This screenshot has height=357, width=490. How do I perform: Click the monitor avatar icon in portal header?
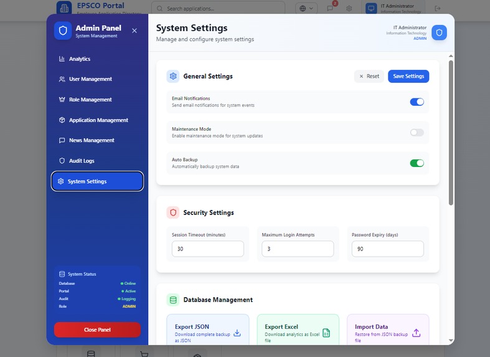(371, 8)
